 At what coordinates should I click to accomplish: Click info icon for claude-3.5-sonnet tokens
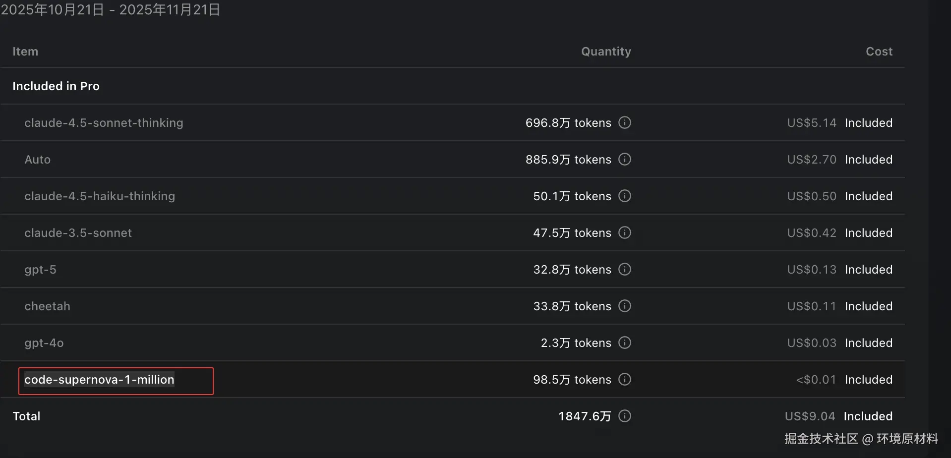tap(625, 232)
